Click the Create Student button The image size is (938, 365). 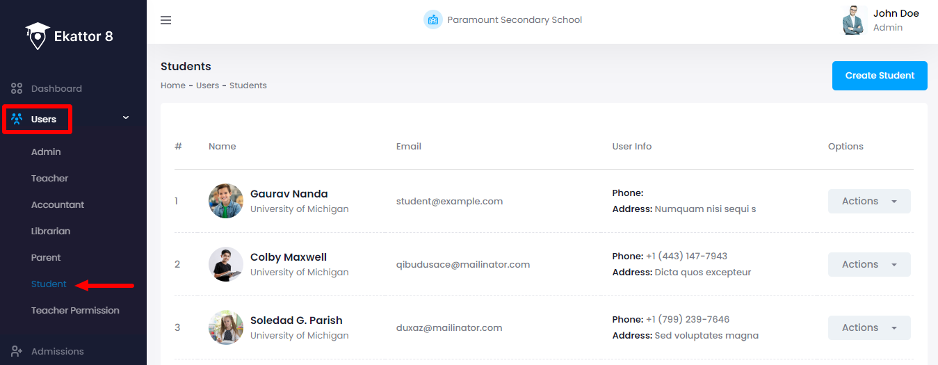click(x=880, y=75)
